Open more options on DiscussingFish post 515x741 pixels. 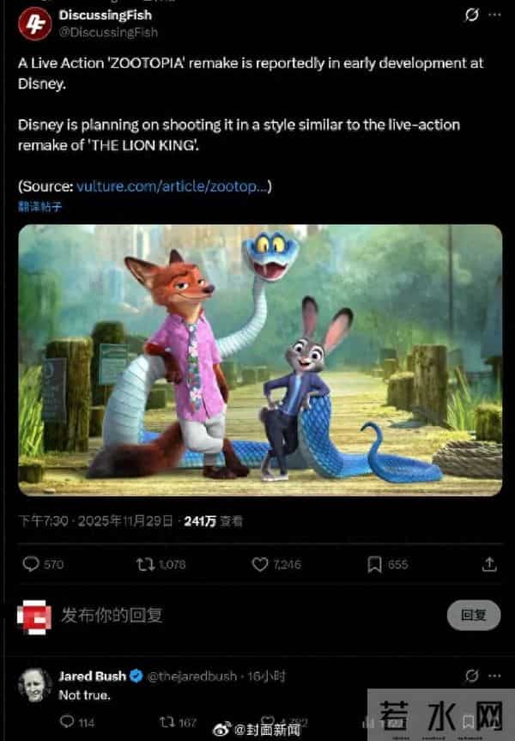(x=494, y=15)
